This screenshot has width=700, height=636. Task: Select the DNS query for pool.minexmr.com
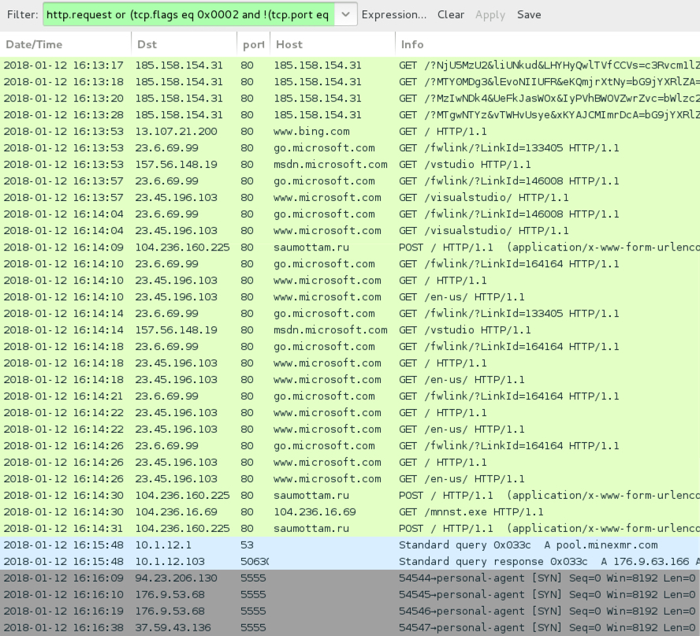click(x=350, y=545)
